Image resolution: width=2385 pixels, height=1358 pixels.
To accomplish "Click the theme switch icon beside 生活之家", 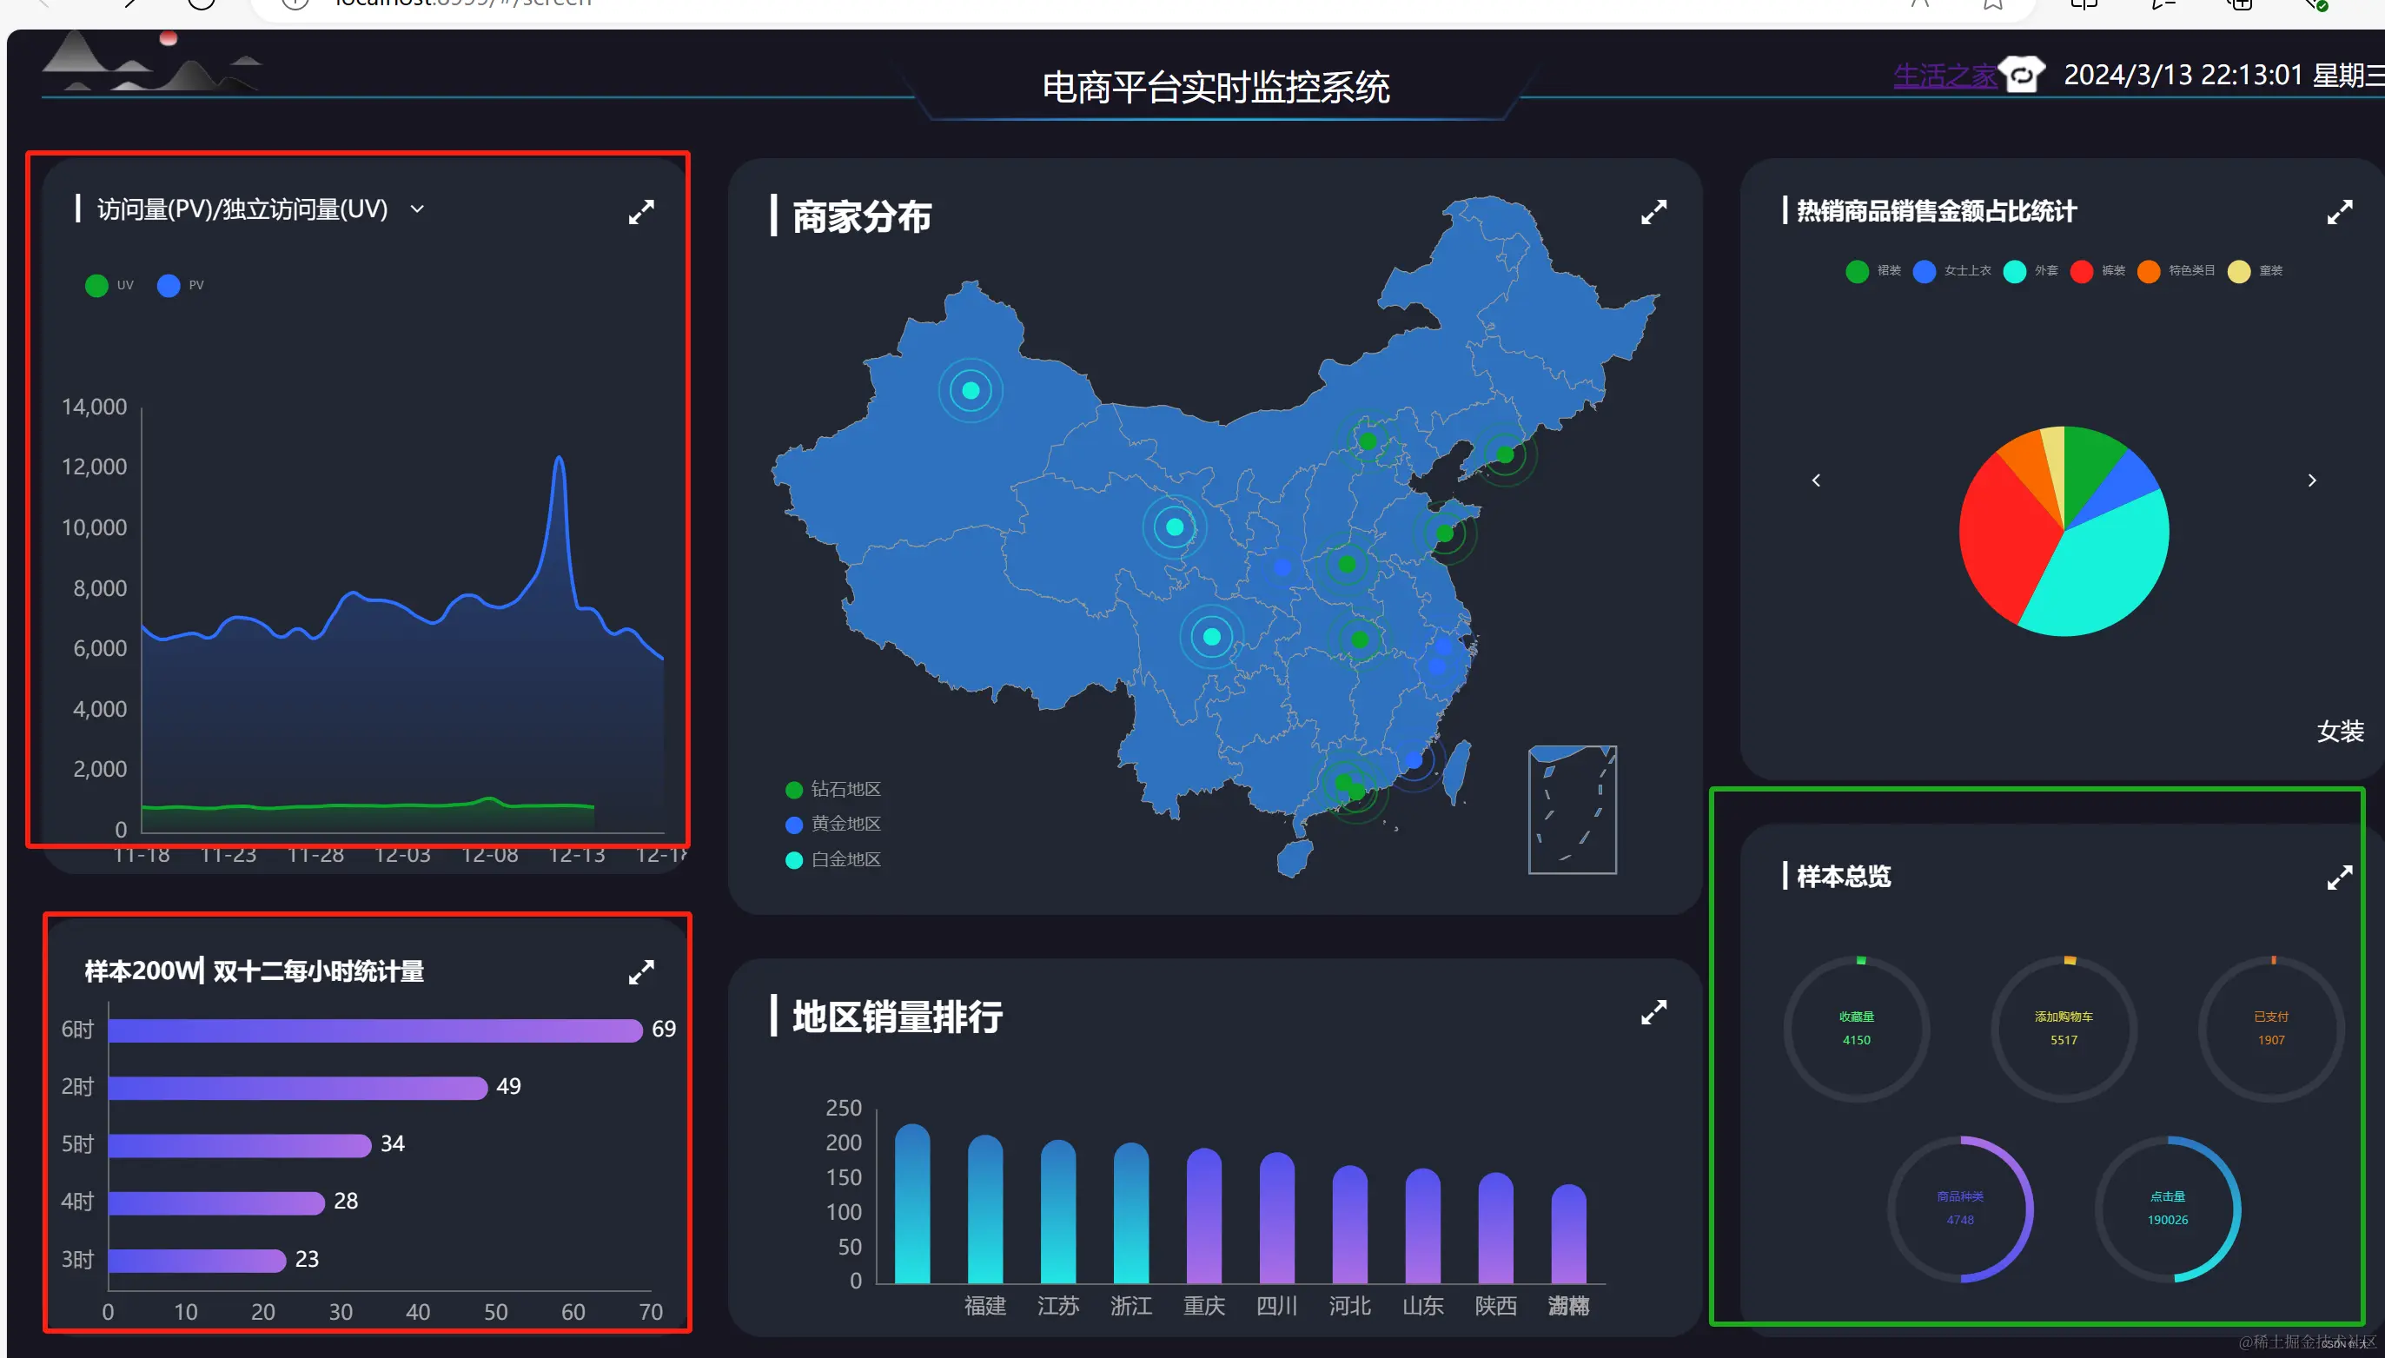I will [x=2021, y=75].
